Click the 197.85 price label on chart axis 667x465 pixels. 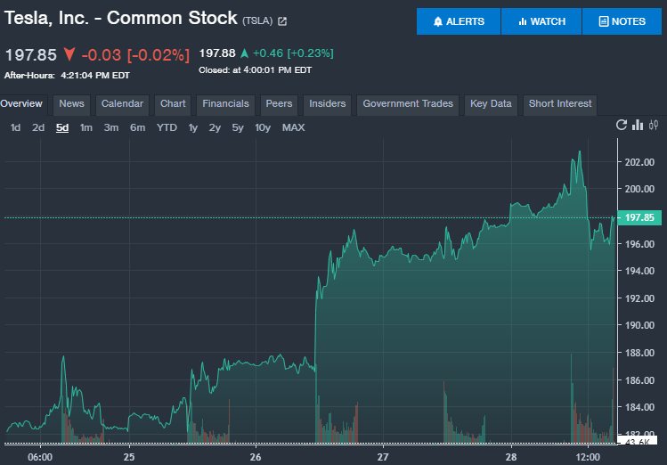pos(640,217)
